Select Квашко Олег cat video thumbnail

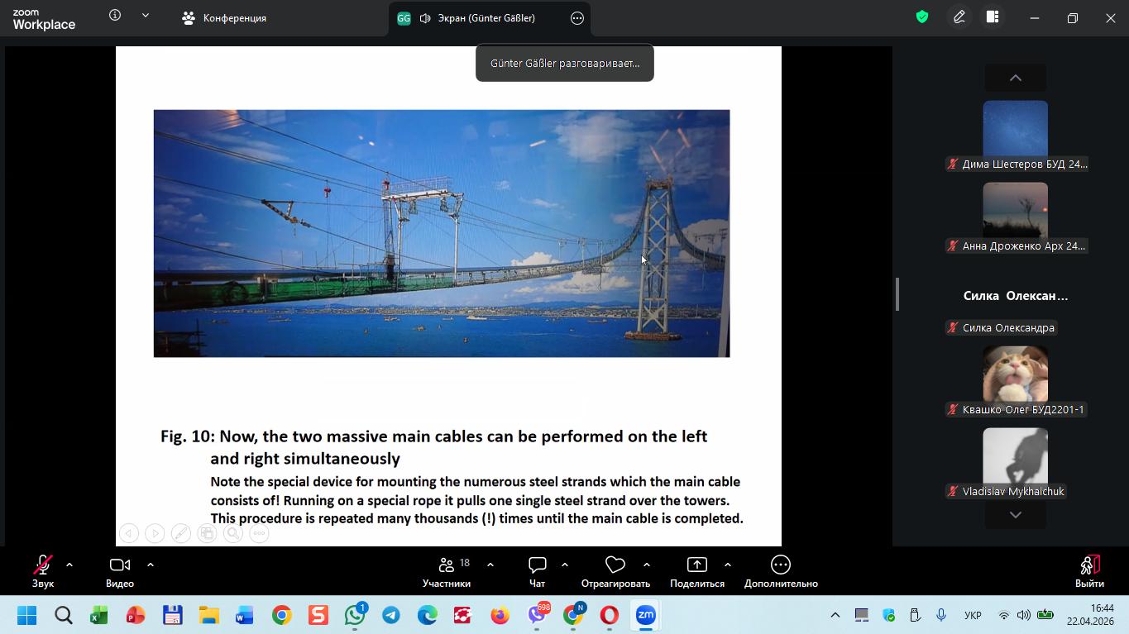[1015, 375]
